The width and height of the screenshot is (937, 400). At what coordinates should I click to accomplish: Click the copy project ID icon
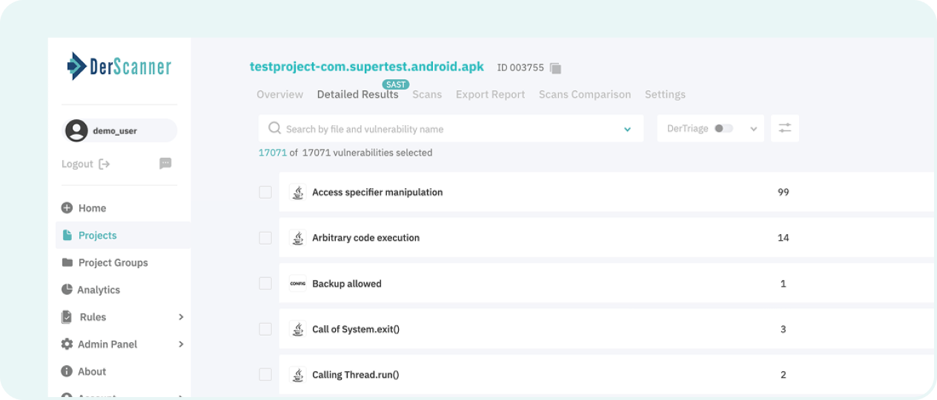[x=555, y=68]
